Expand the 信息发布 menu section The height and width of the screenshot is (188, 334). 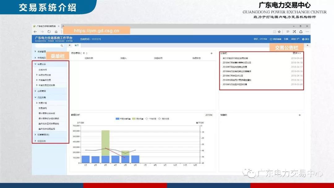(42, 141)
